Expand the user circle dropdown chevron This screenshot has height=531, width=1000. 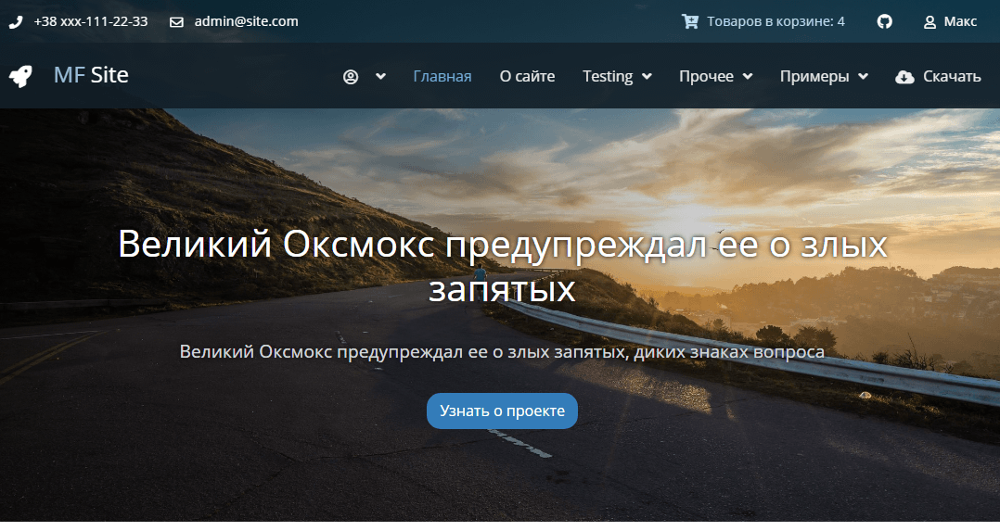[x=380, y=77]
